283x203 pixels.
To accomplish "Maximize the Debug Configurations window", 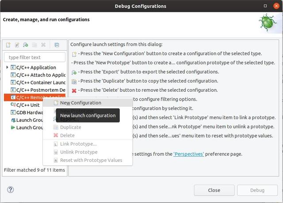I will (x=265, y=6).
